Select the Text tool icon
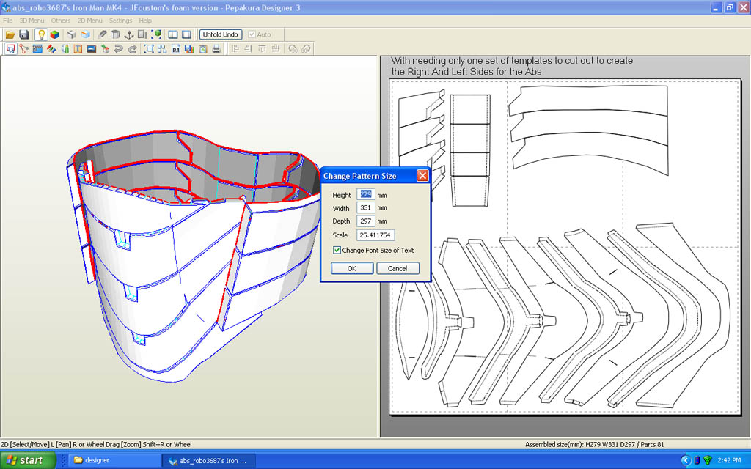This screenshot has height=469, width=751. [x=78, y=49]
